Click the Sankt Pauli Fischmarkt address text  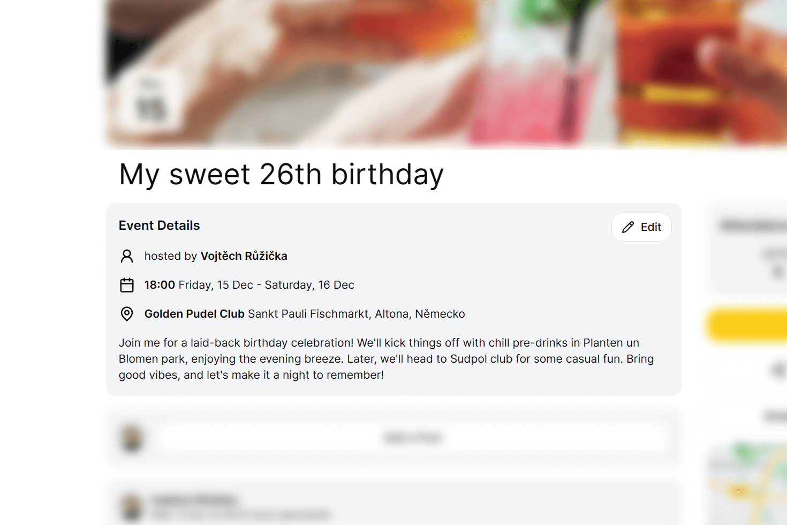click(309, 314)
